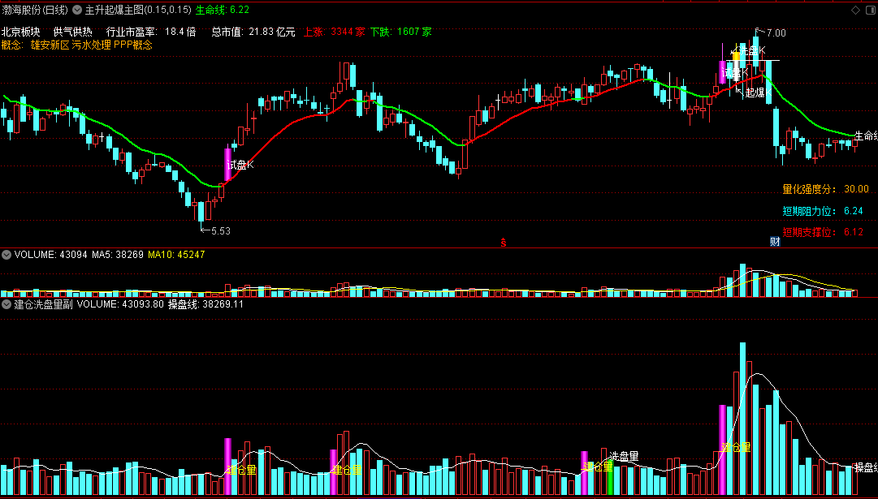Select the 生命线: 6.22 readout
The image size is (878, 499).
223,10
